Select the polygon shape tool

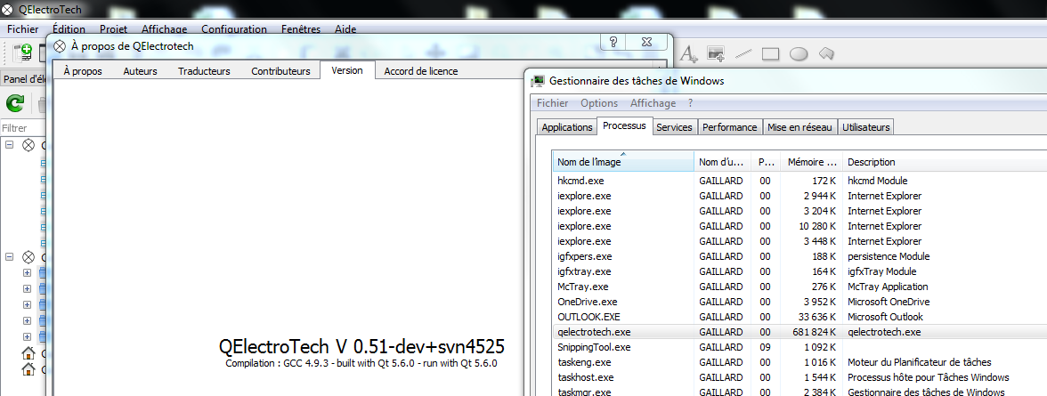pyautogui.click(x=826, y=53)
